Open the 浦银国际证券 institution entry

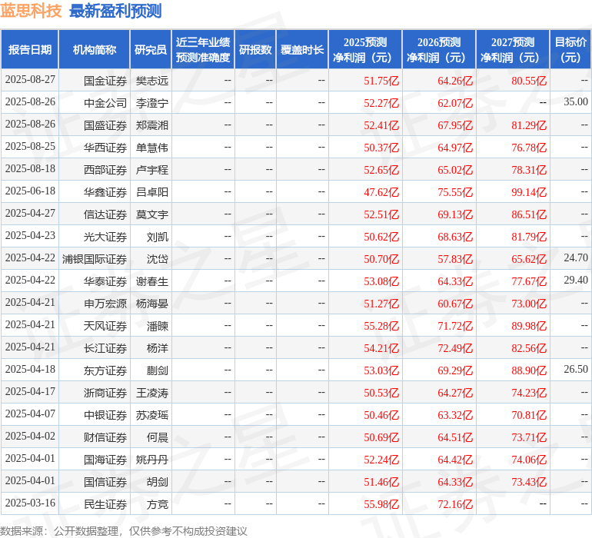pyautogui.click(x=95, y=259)
